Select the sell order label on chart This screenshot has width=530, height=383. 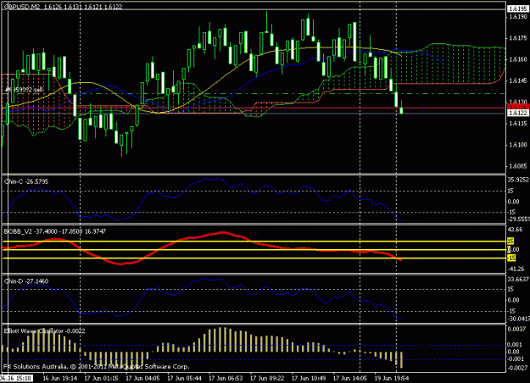pyautogui.click(x=24, y=90)
